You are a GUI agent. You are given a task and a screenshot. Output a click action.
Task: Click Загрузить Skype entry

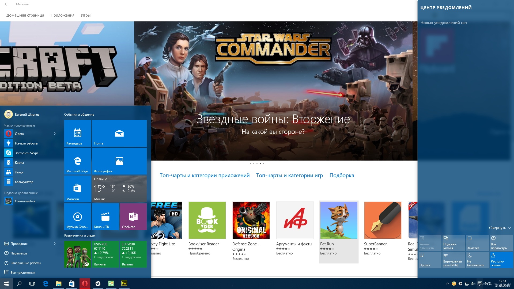[30, 153]
